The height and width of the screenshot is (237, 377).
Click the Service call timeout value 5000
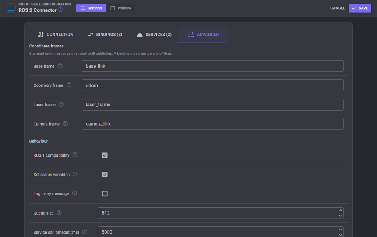(x=107, y=232)
